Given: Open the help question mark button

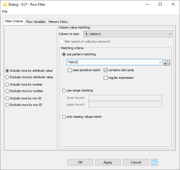Looking at the screenshot, I should pos(154,162).
